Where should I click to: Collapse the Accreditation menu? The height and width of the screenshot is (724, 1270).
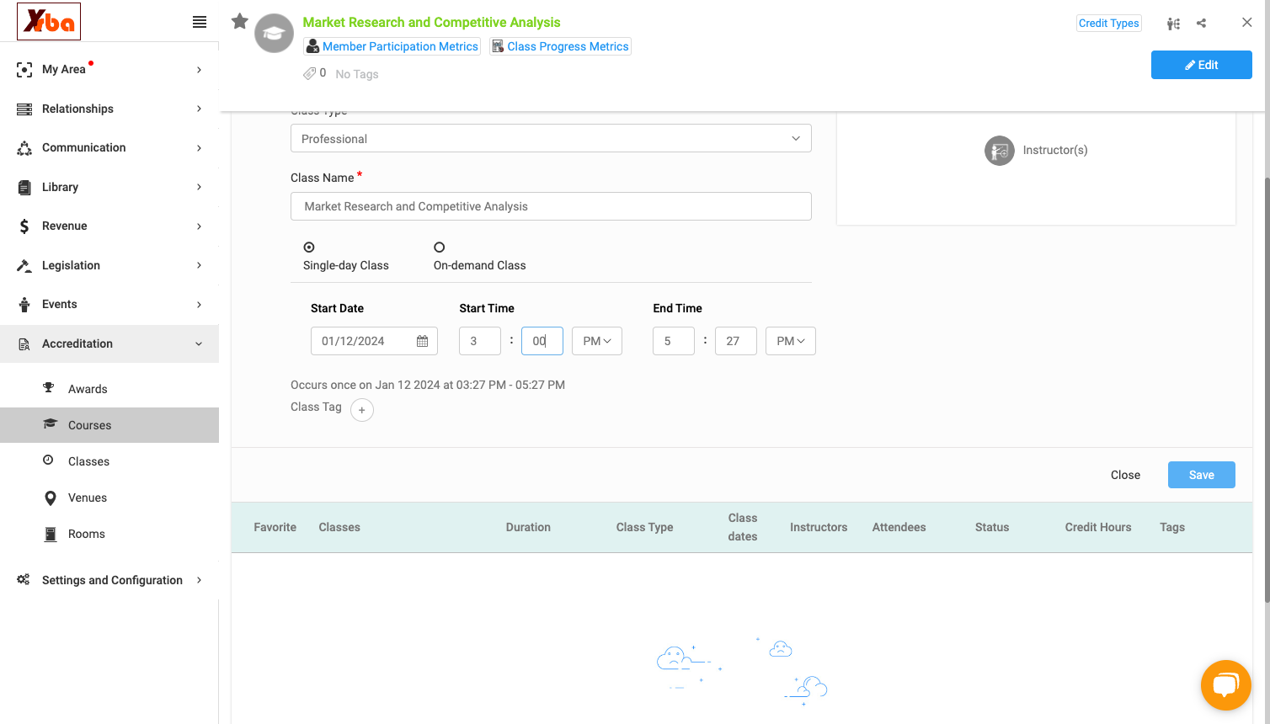[x=109, y=343]
